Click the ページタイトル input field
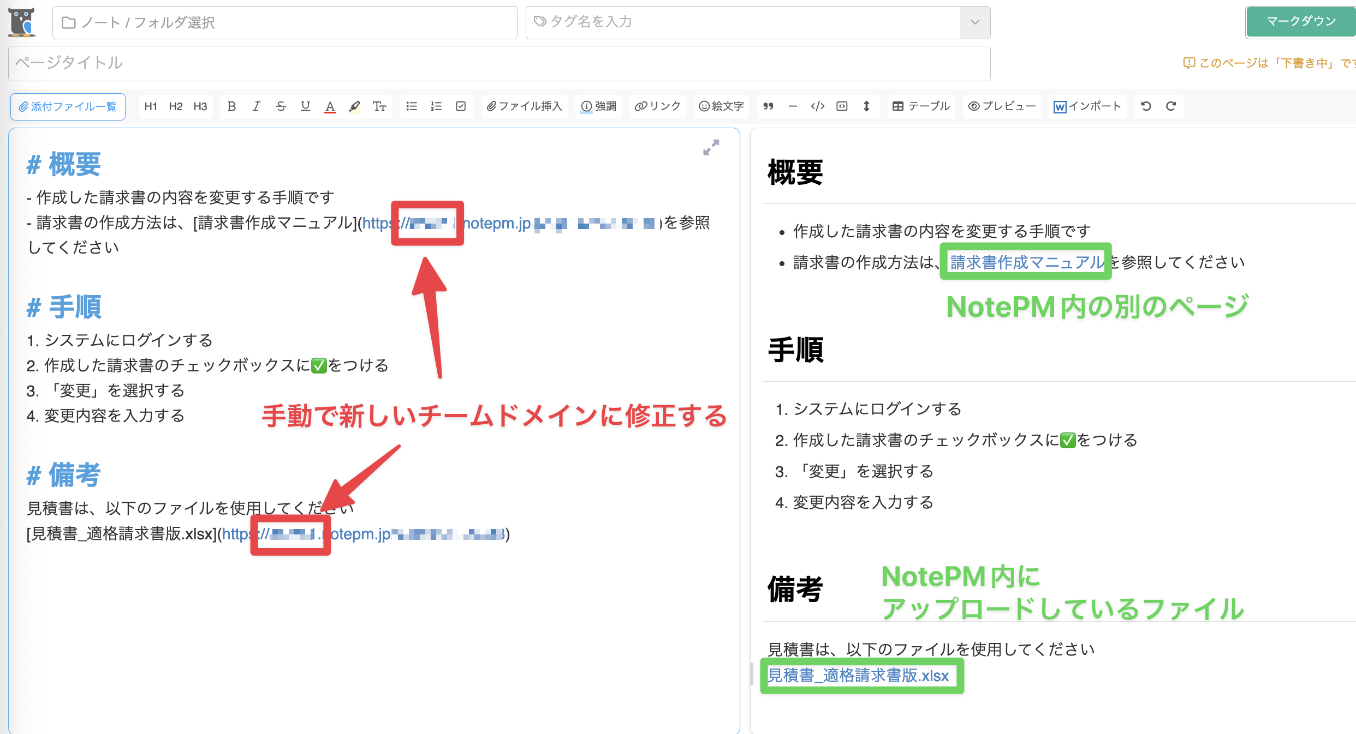 (499, 63)
